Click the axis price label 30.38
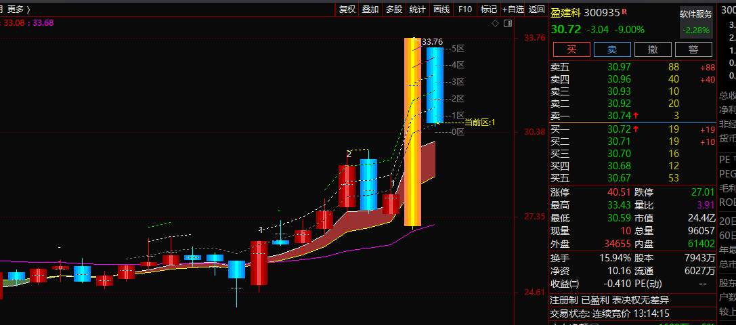Viewport: 736px width, 325px height. click(535, 133)
